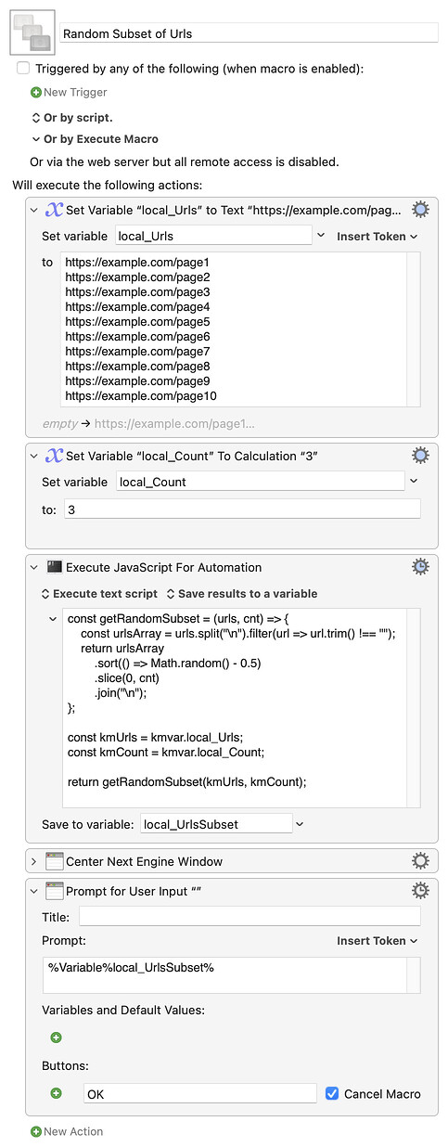Click the terminal icon of Execute JavaScript action
448x1147 pixels.
tap(54, 567)
